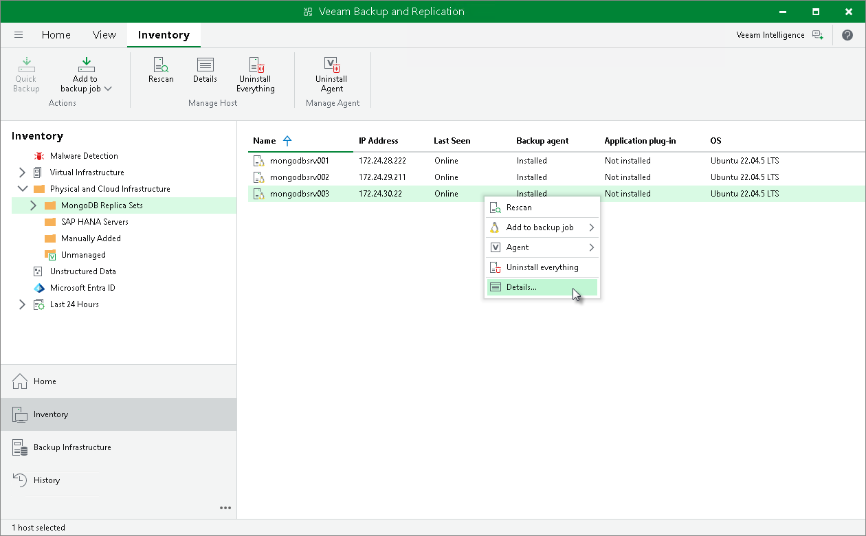Click IP address 172.24.30.22
This screenshot has height=536, width=866.
[x=380, y=194]
